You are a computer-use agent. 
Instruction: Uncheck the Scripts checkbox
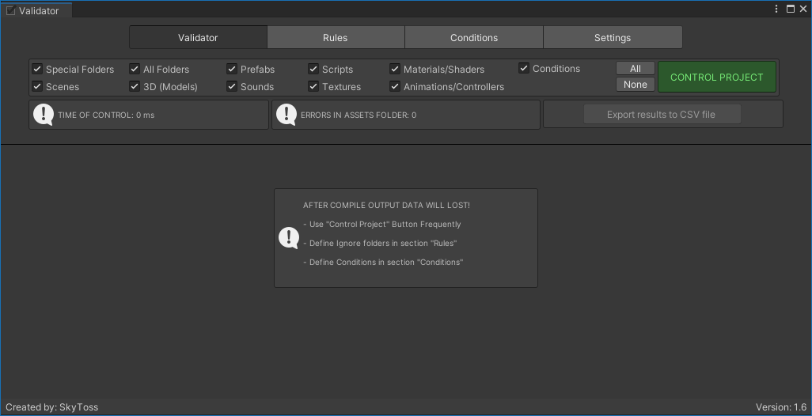[313, 69]
